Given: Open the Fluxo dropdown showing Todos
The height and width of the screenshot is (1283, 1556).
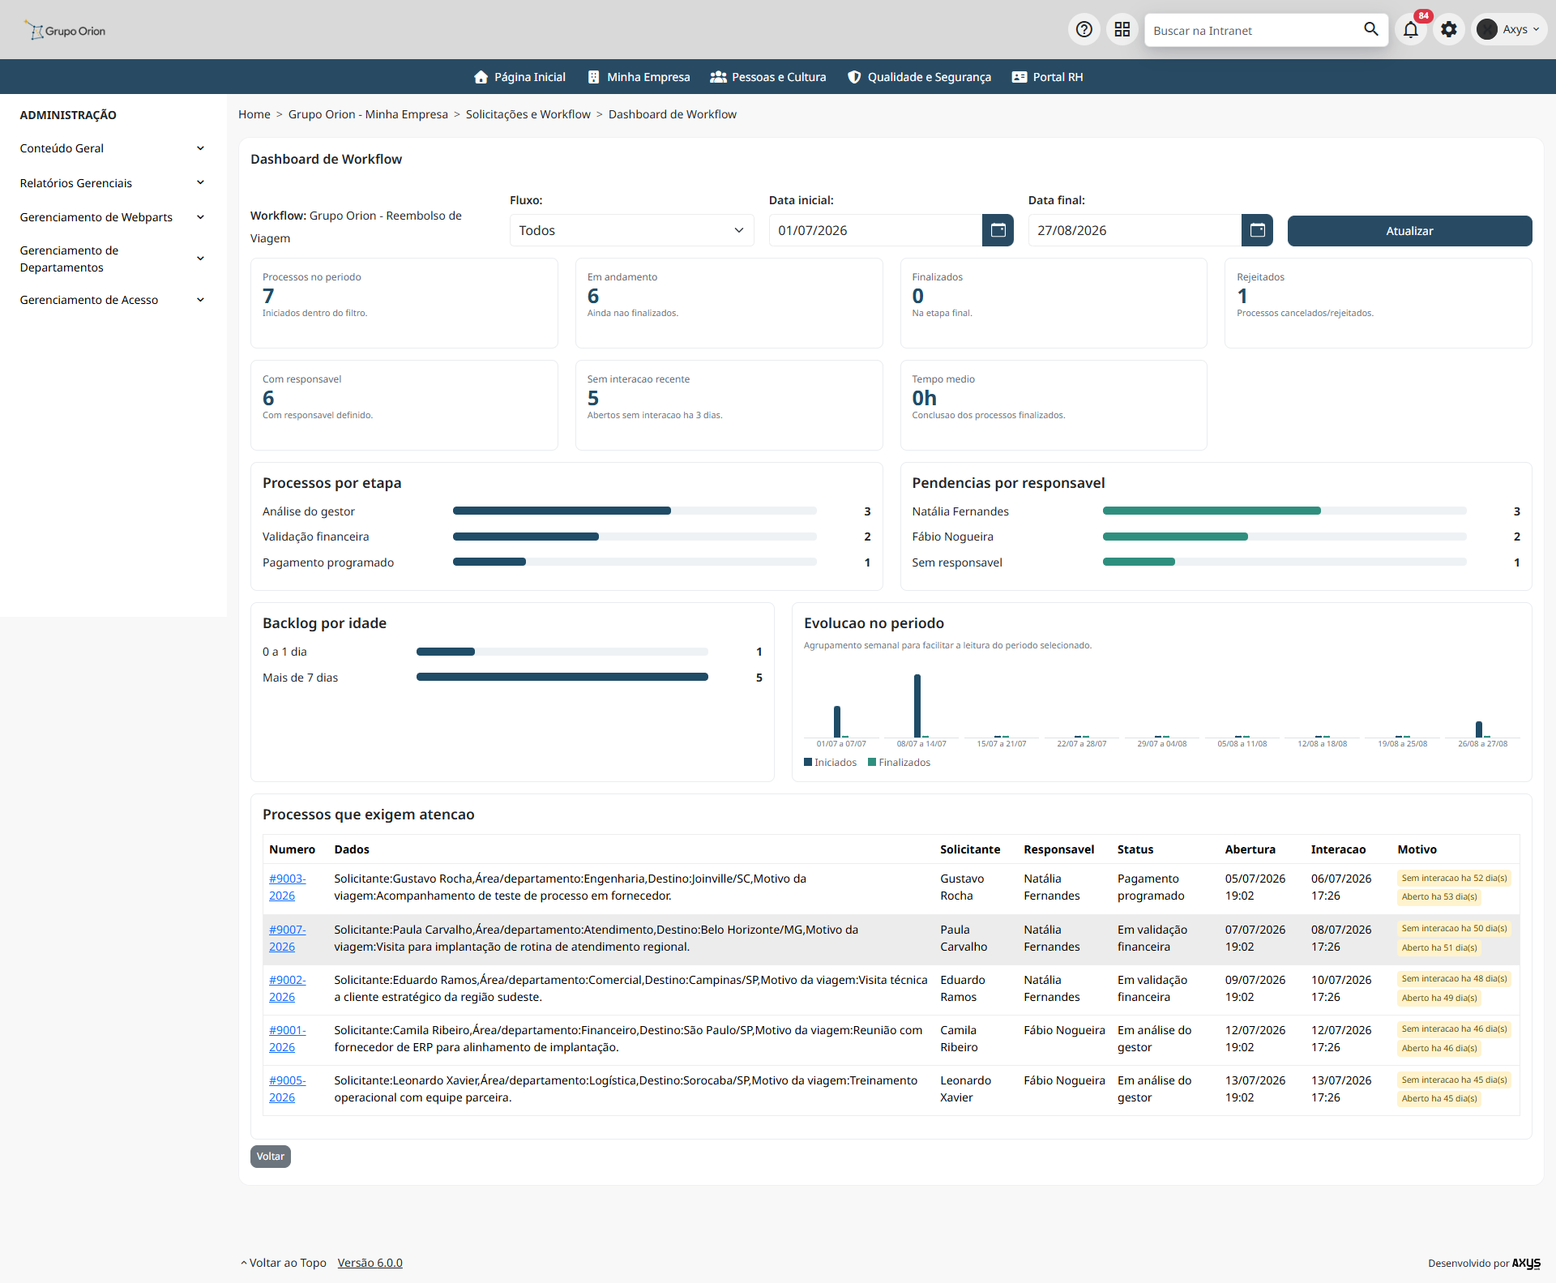Looking at the screenshot, I should click(x=631, y=230).
